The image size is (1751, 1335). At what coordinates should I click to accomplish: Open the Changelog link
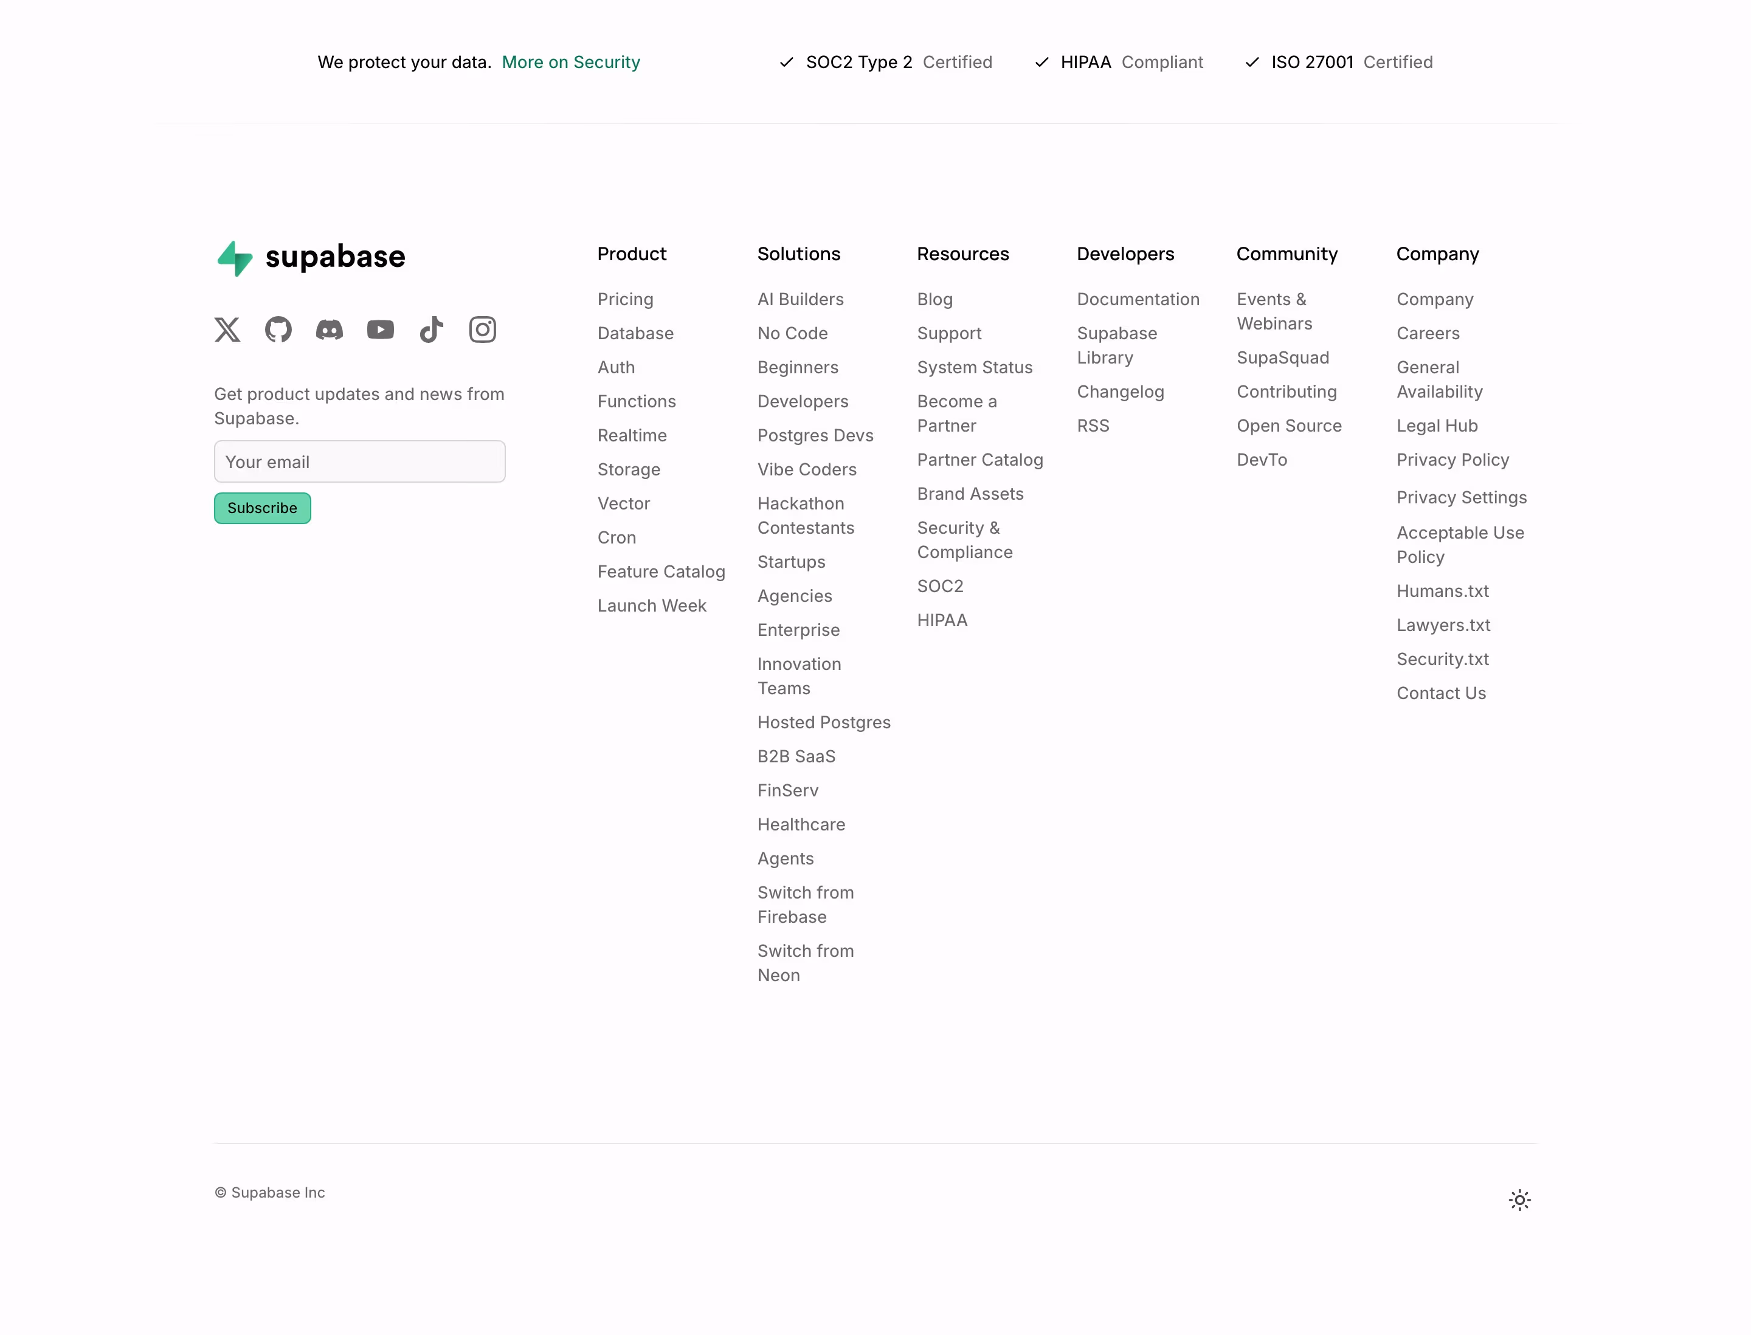[1121, 393]
